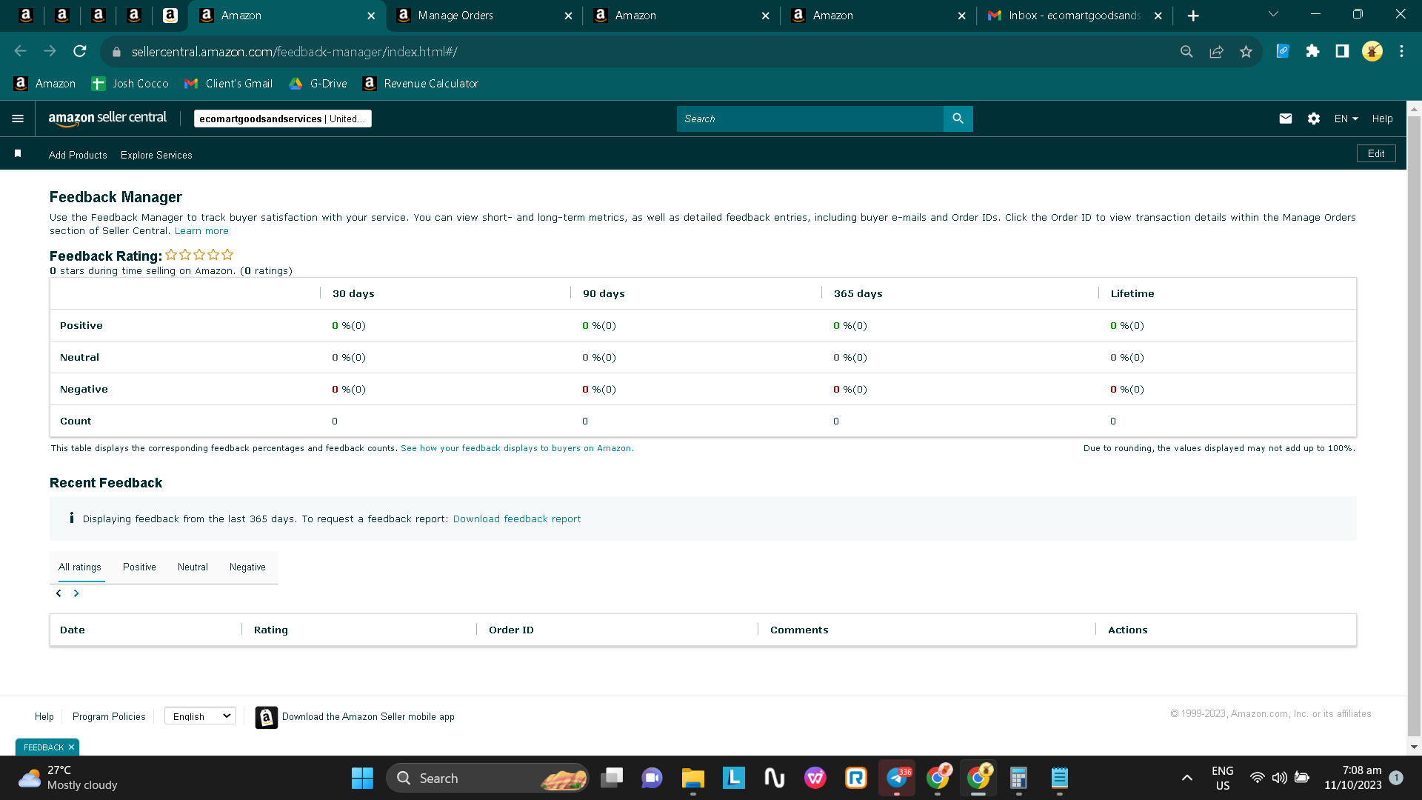Switch to the Manage Orders browser tab

tap(484, 16)
